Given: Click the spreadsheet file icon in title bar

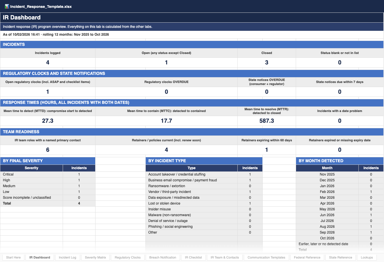Looking at the screenshot, I should pyautogui.click(x=7, y=6).
